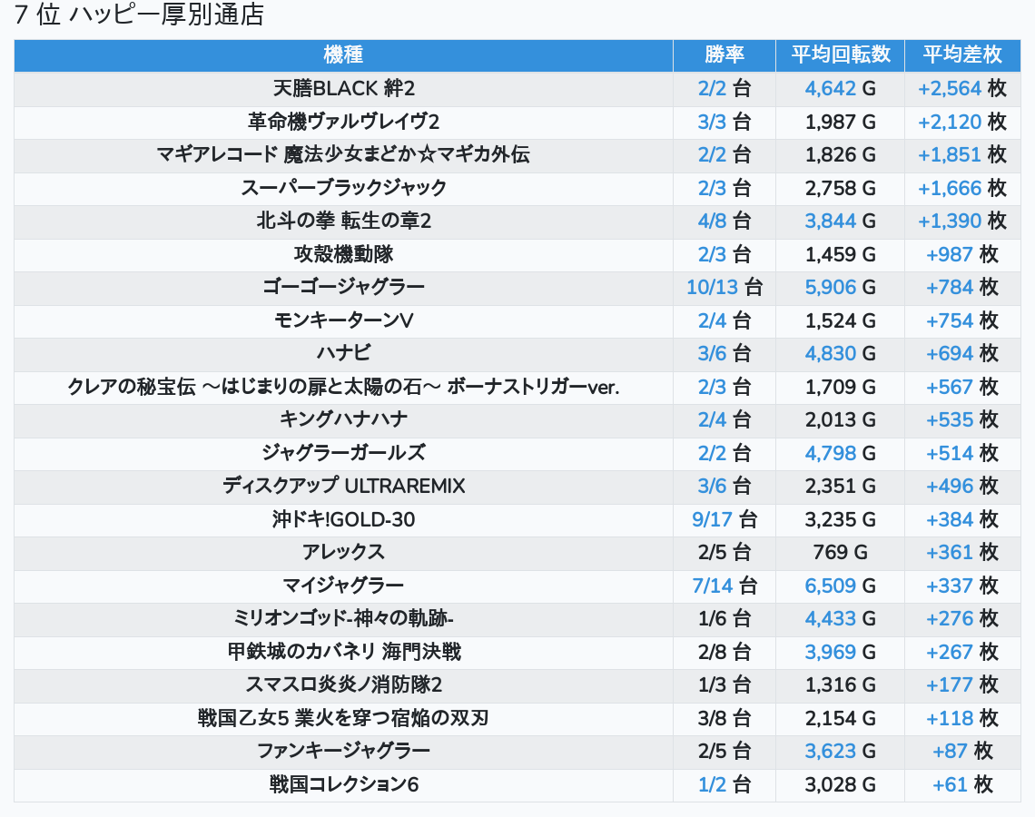Screen dimensions: 1035x817
Task: Click win rate 7/14 台 for マイジャグラー
Action: [x=724, y=586]
